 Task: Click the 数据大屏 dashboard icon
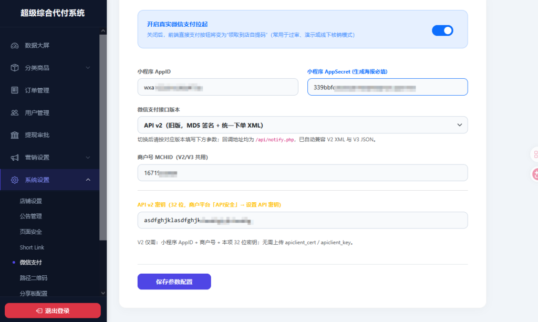[14, 46]
